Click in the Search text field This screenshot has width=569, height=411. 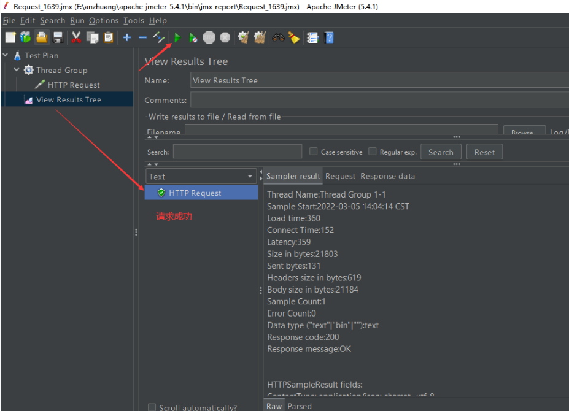click(238, 152)
